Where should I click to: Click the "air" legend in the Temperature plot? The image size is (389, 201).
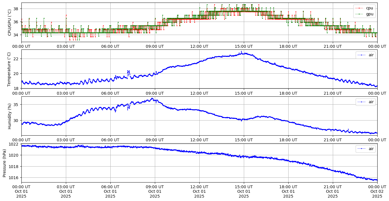tap(371, 55)
